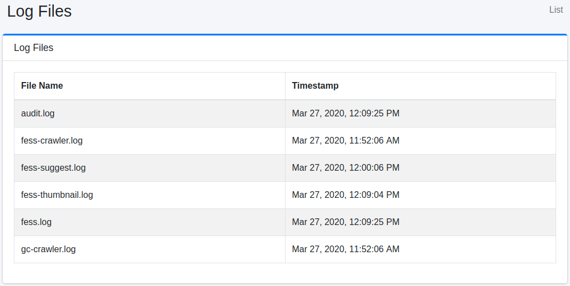Click the File Name column header
The width and height of the screenshot is (570, 286).
pos(42,86)
